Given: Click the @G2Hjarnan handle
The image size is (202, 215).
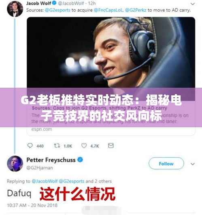Looking at the screenshot, I should click(x=40, y=168).
